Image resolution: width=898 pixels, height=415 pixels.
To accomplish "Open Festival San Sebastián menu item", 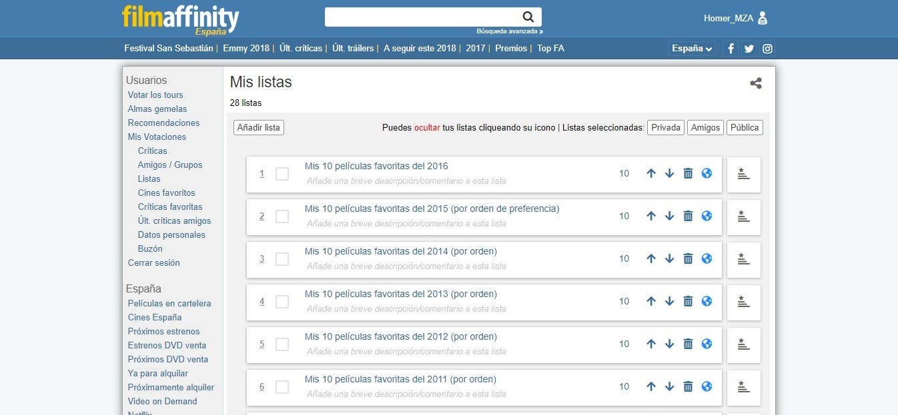I will tap(169, 49).
